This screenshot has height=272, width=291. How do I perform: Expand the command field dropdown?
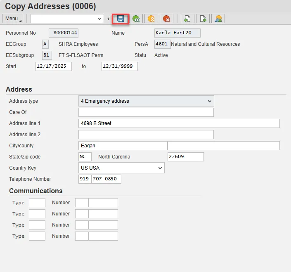[x=99, y=19]
